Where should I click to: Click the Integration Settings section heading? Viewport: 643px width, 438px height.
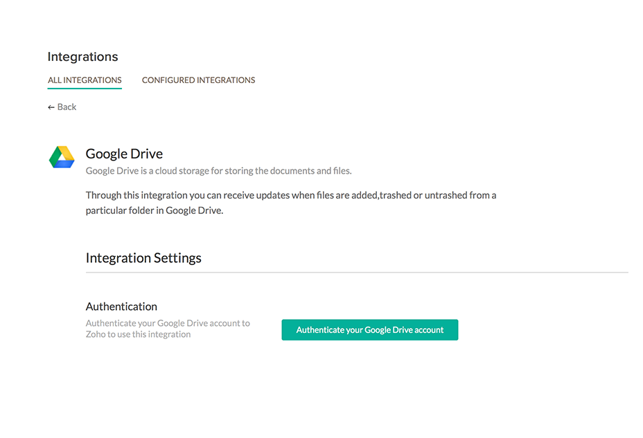tap(143, 258)
